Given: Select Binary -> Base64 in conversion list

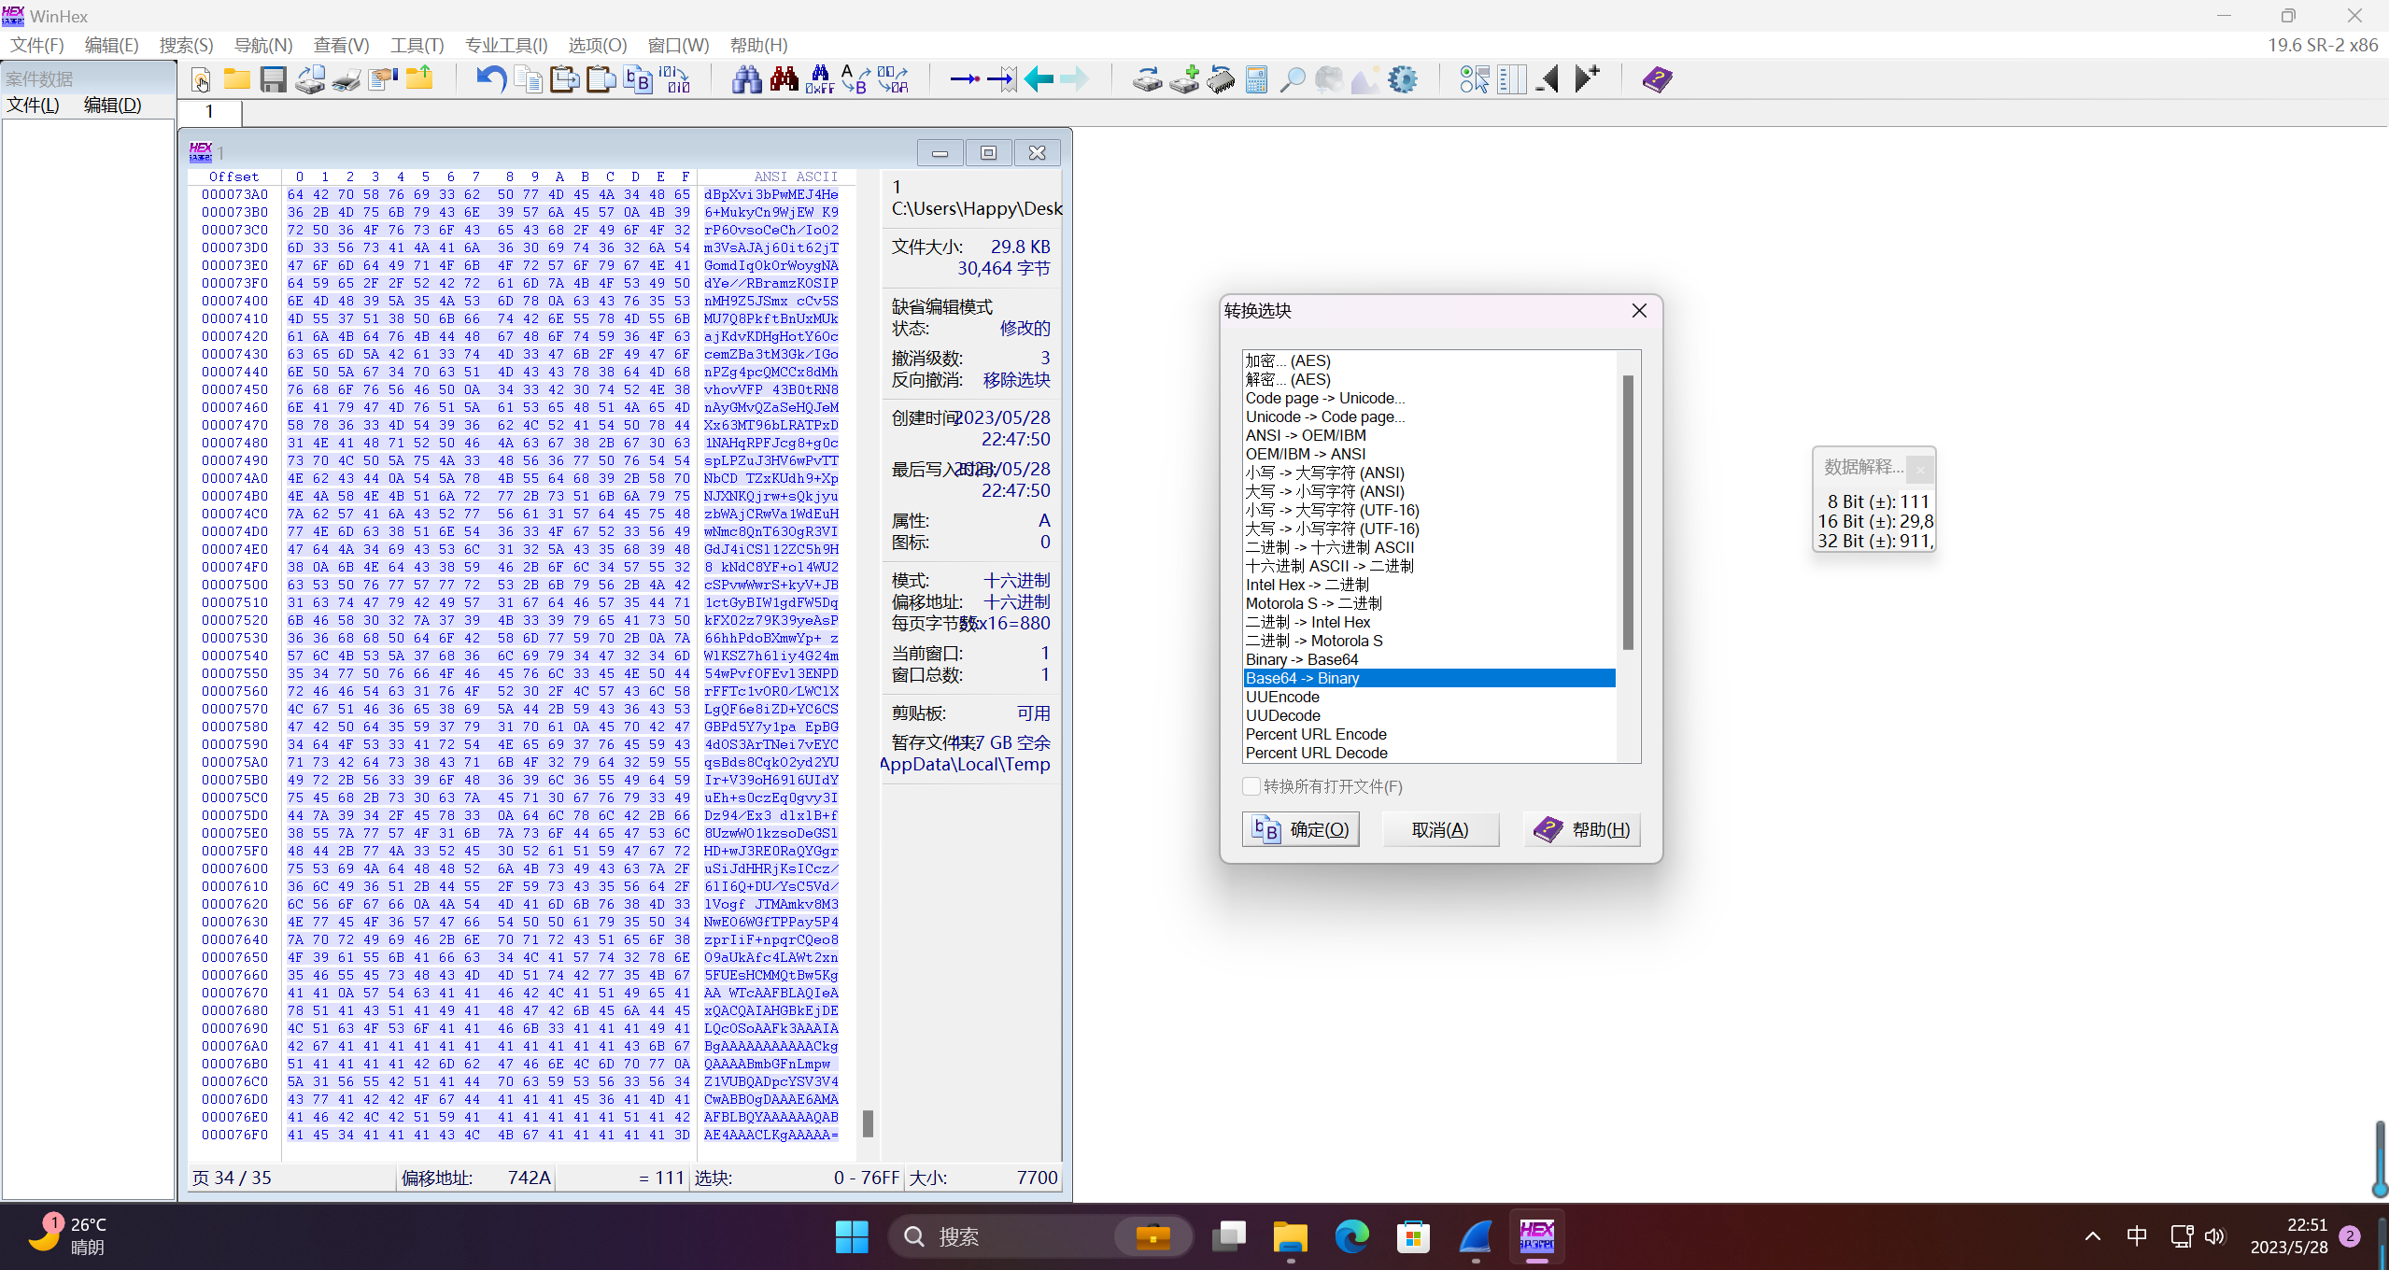Looking at the screenshot, I should point(1301,659).
